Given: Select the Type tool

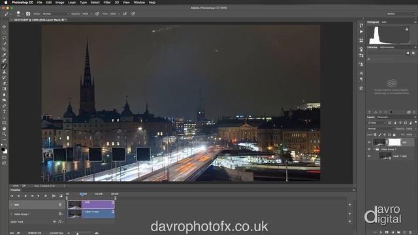Looking at the screenshot, I should pos(4,112).
